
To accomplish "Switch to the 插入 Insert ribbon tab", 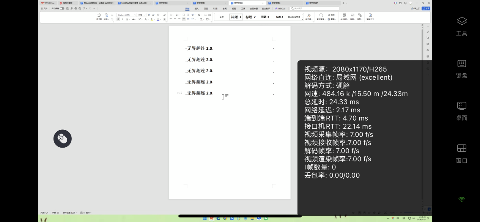I will (x=197, y=8).
